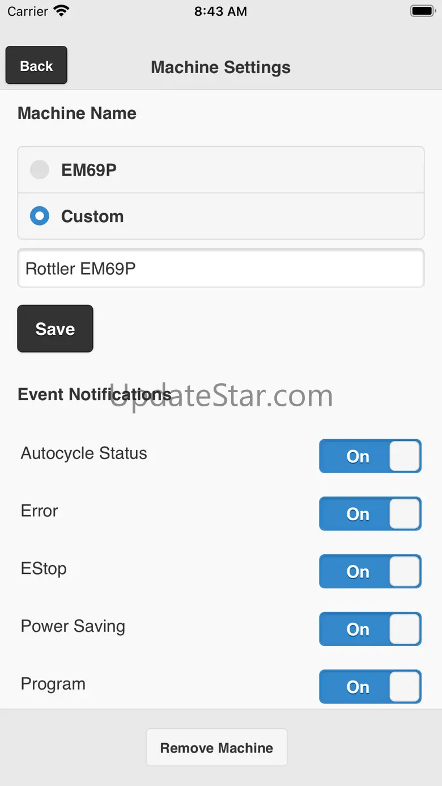This screenshot has width=442, height=786.
Task: Click the Machine Settings title
Action: coord(220,67)
